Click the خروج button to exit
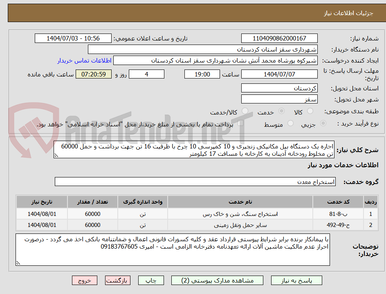386x294 pixels. pos(85,280)
